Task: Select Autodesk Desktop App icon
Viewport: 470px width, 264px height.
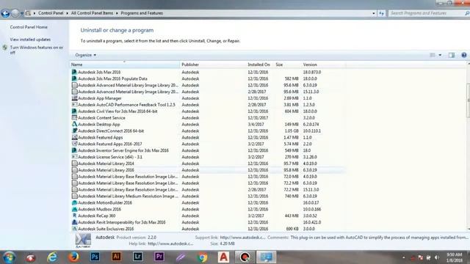Action: pyautogui.click(x=74, y=124)
